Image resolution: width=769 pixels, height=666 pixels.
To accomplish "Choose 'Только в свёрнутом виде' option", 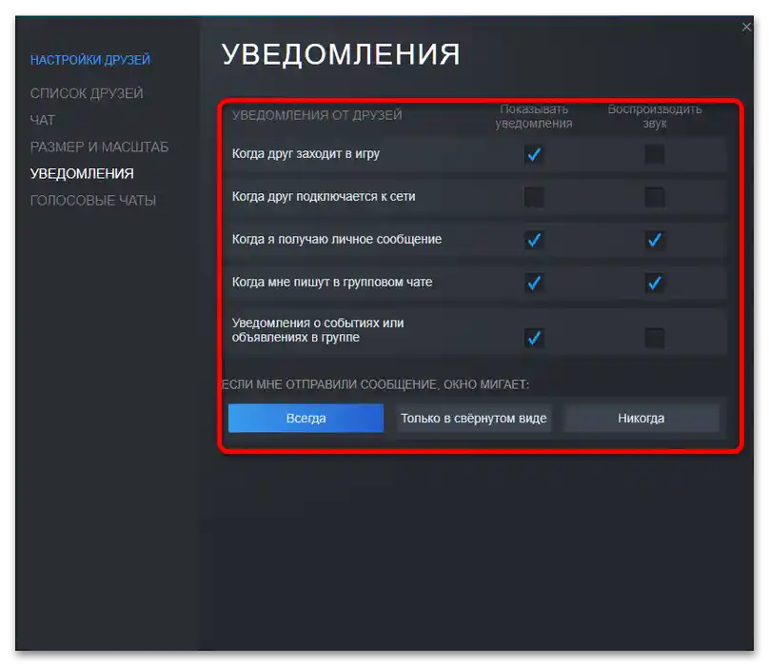I will pos(473,419).
